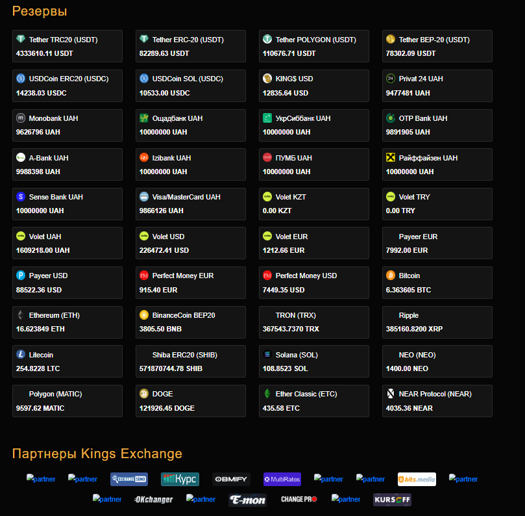Click the '226472.41 USD' reserve value
The width and height of the screenshot is (525, 516).
click(x=164, y=250)
